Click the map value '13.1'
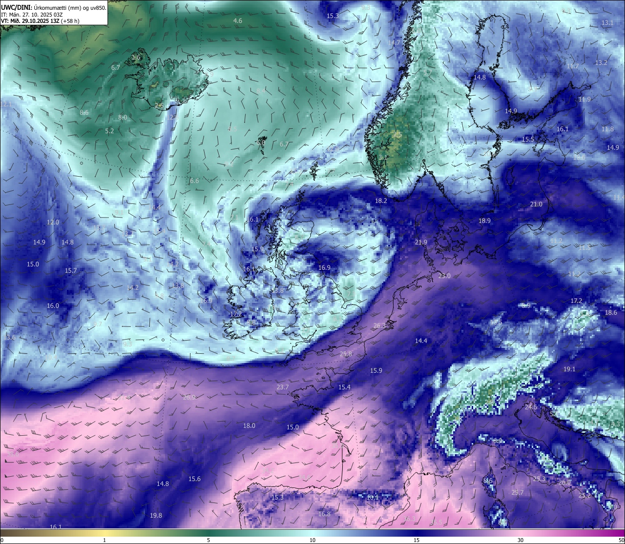This screenshot has width=625, height=544. coord(607,23)
